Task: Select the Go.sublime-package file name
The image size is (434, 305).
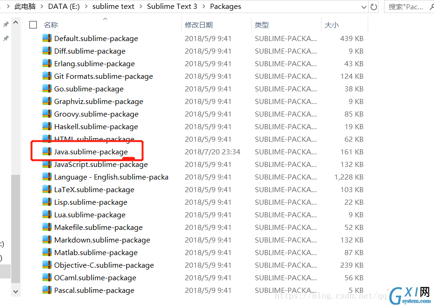Action: [x=89, y=89]
